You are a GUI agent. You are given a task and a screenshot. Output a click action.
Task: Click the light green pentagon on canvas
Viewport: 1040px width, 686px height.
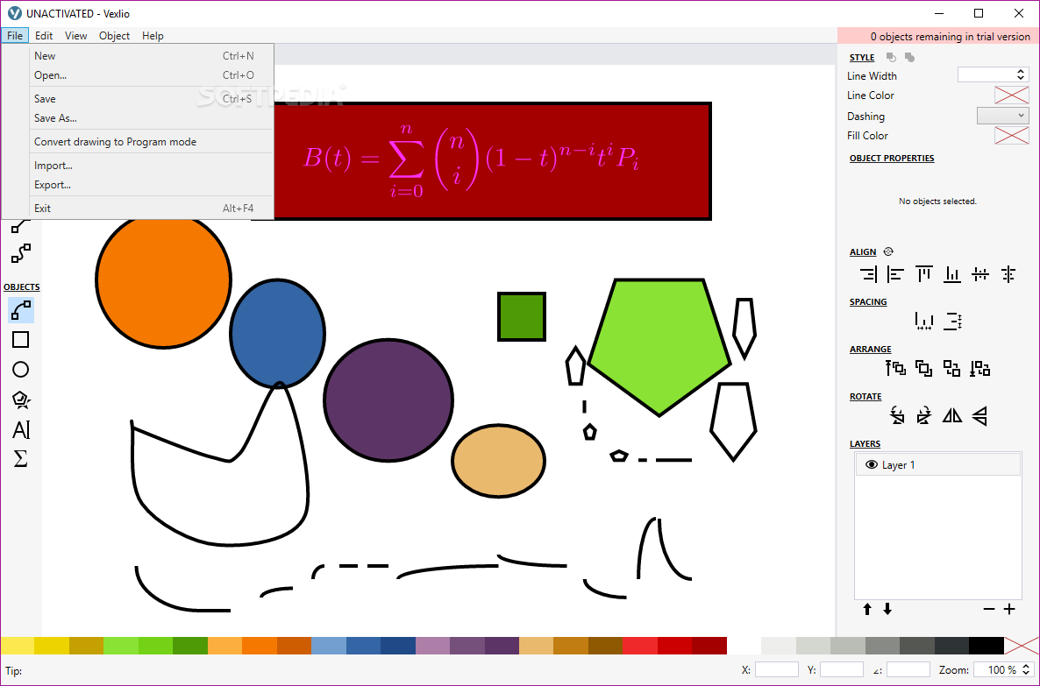click(660, 347)
